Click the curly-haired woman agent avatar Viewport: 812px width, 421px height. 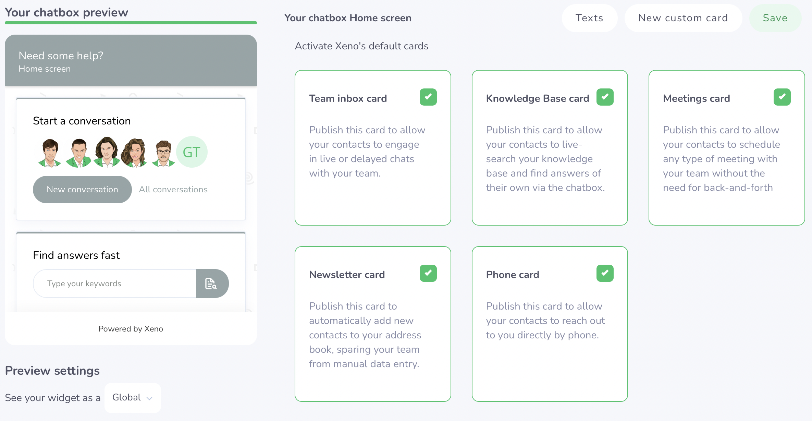(135, 153)
